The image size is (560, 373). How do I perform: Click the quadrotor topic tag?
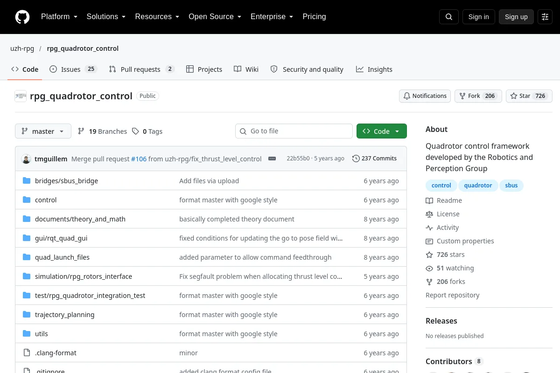[x=478, y=186]
